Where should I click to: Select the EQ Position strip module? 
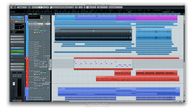point(17,51)
